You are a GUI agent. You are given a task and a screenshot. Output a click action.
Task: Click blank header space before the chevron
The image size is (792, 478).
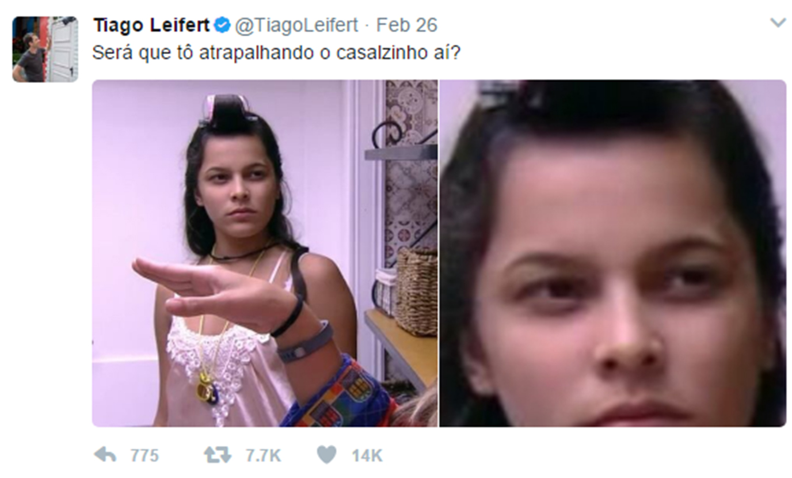604,25
